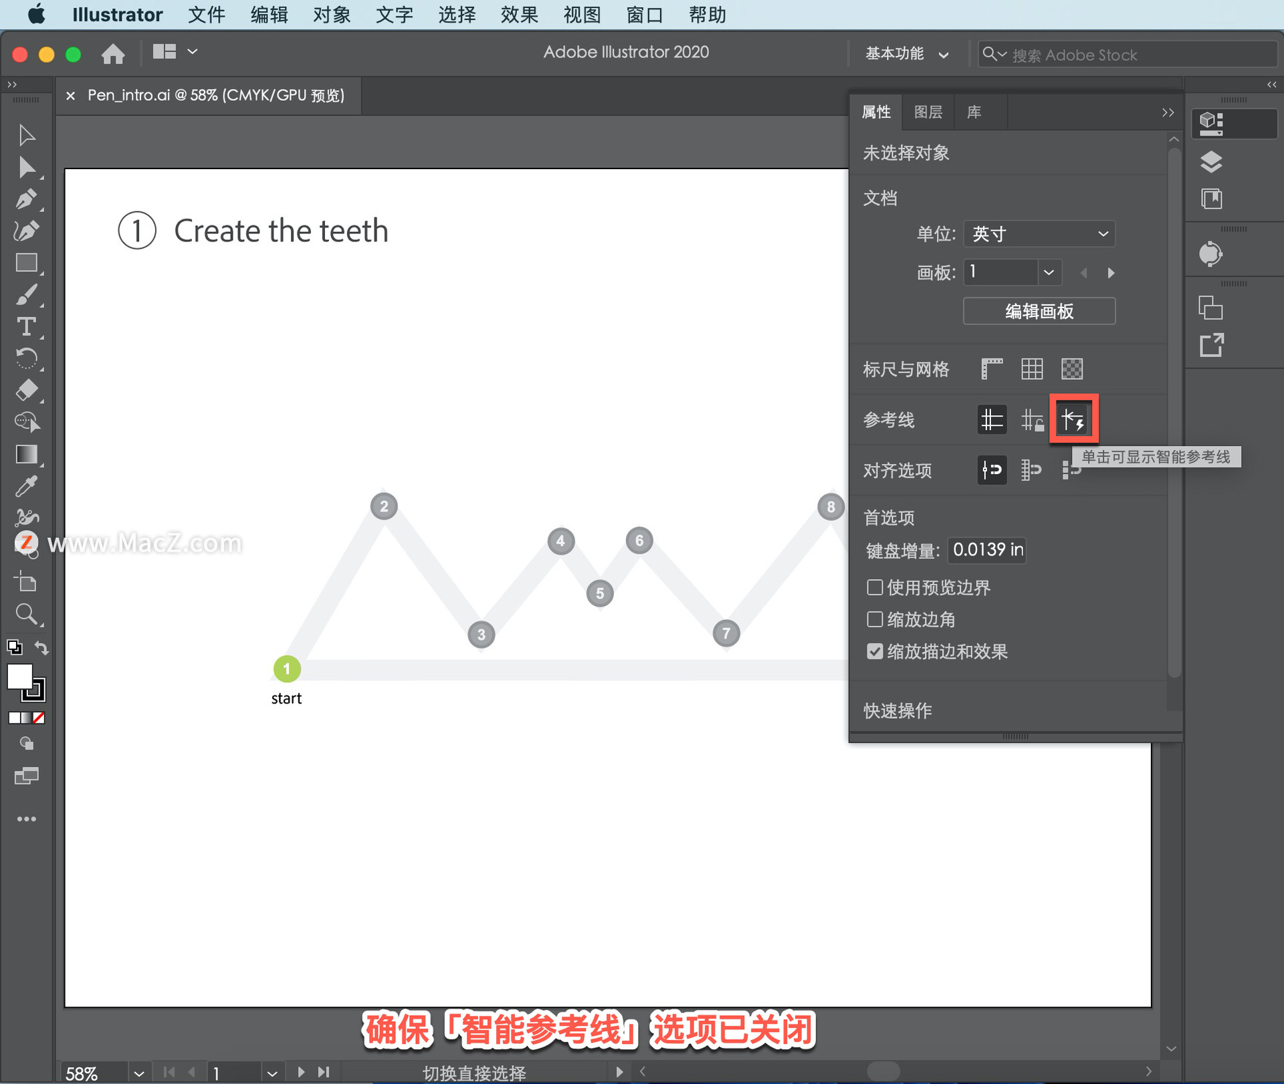Pick the Eyedropper tool

click(26, 486)
